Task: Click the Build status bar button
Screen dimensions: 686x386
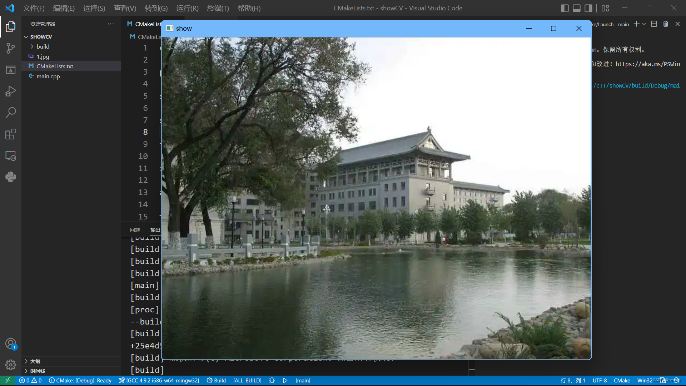Action: point(216,380)
